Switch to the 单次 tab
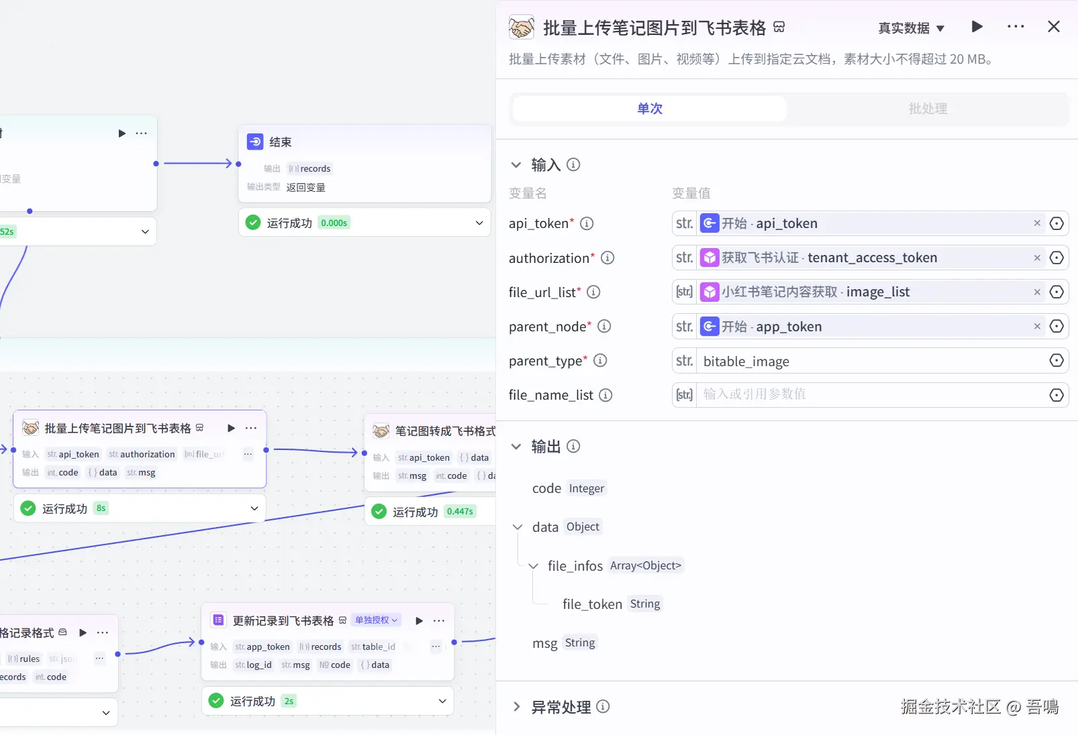The width and height of the screenshot is (1078, 735). click(x=650, y=109)
